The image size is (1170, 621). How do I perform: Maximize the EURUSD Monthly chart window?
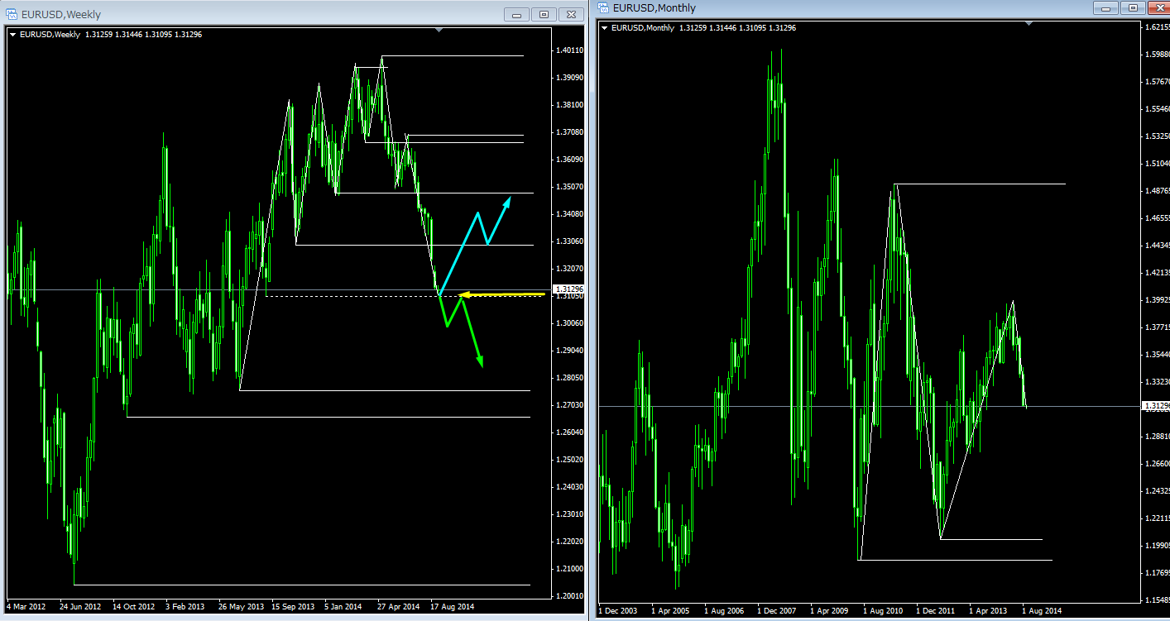pyautogui.click(x=1131, y=8)
